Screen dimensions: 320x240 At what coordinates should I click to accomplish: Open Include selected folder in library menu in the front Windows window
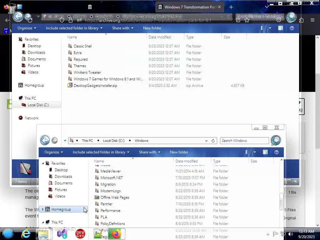101,152
